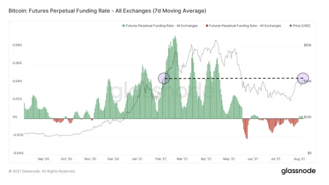
Task: Click the glassnode logo at bottom right
Action: (298, 171)
